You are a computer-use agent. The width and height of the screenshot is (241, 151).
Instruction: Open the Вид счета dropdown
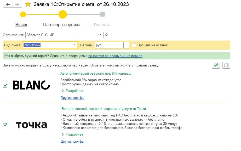pos(74,45)
